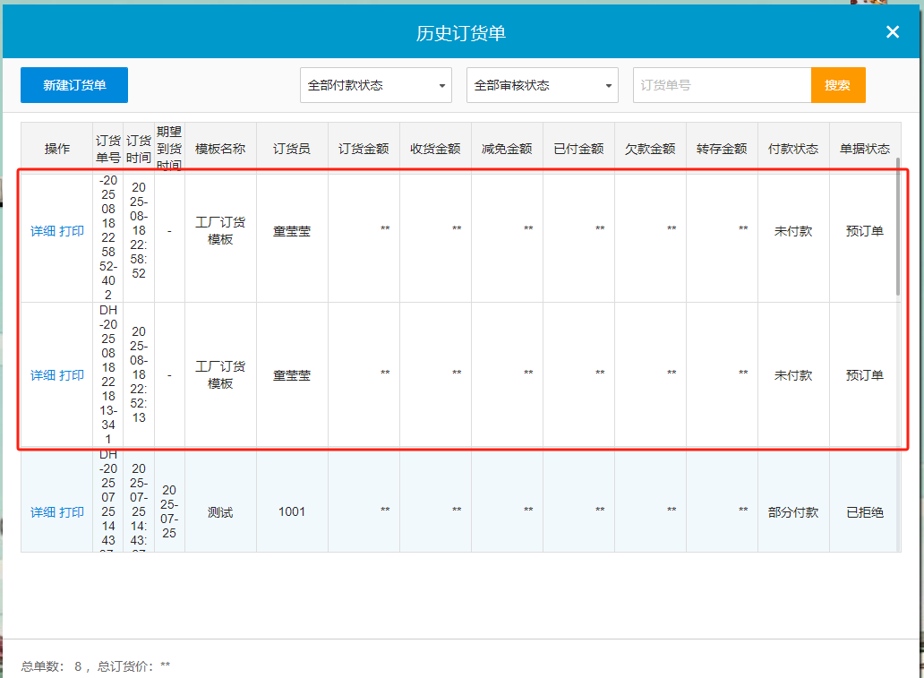The width and height of the screenshot is (924, 678).
Task: Open 详细 for the 22:58:52 order
Action: click(x=43, y=231)
